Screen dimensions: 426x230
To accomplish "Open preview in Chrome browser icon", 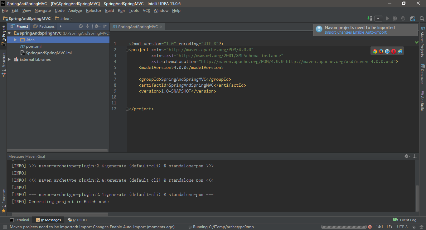I will (x=375, y=51).
